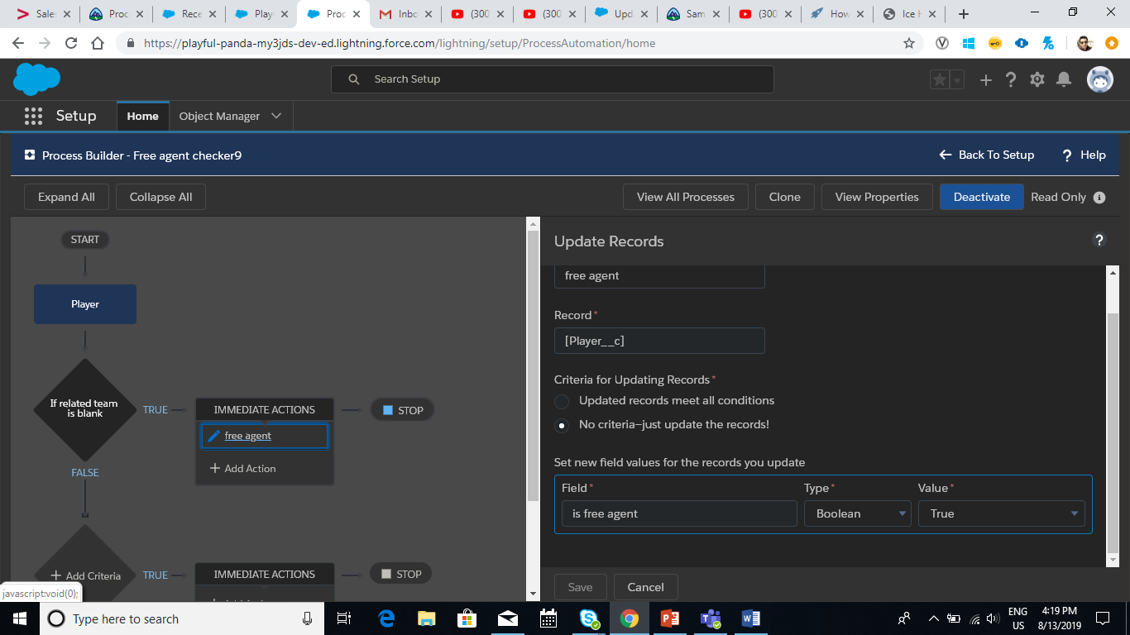Open the favorites list dropdown arrow
This screenshot has width=1130, height=635.
[x=957, y=79]
